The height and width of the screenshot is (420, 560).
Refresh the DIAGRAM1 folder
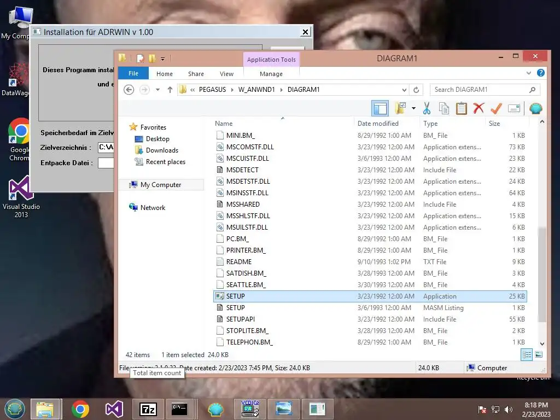click(x=416, y=90)
